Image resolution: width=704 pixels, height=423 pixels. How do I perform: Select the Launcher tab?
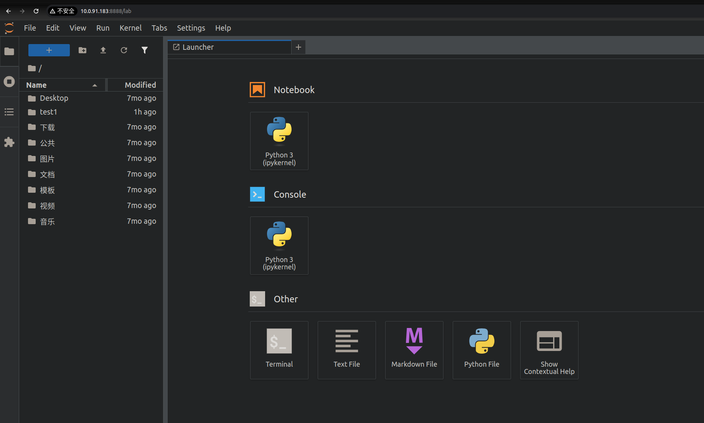click(229, 47)
